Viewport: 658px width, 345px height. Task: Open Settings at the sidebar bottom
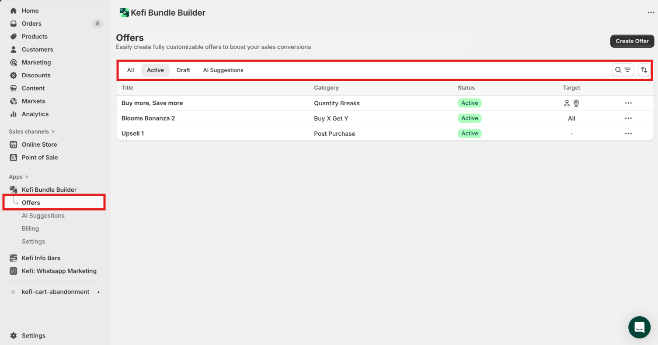point(33,336)
